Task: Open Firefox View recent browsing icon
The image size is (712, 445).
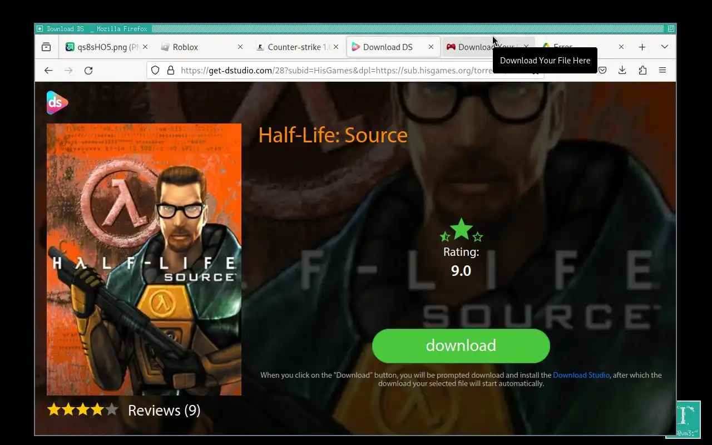Action: 46,47
